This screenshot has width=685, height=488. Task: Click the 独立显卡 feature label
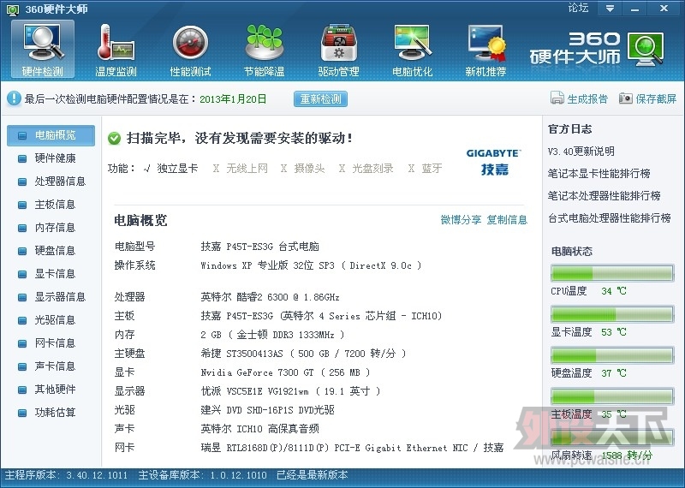[177, 169]
